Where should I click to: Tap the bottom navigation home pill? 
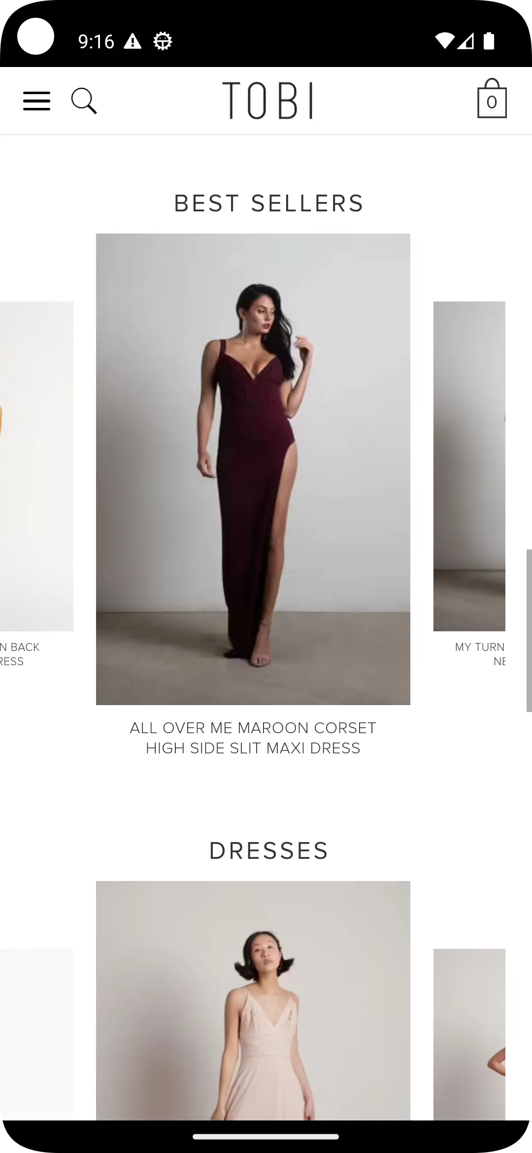pos(266,1137)
